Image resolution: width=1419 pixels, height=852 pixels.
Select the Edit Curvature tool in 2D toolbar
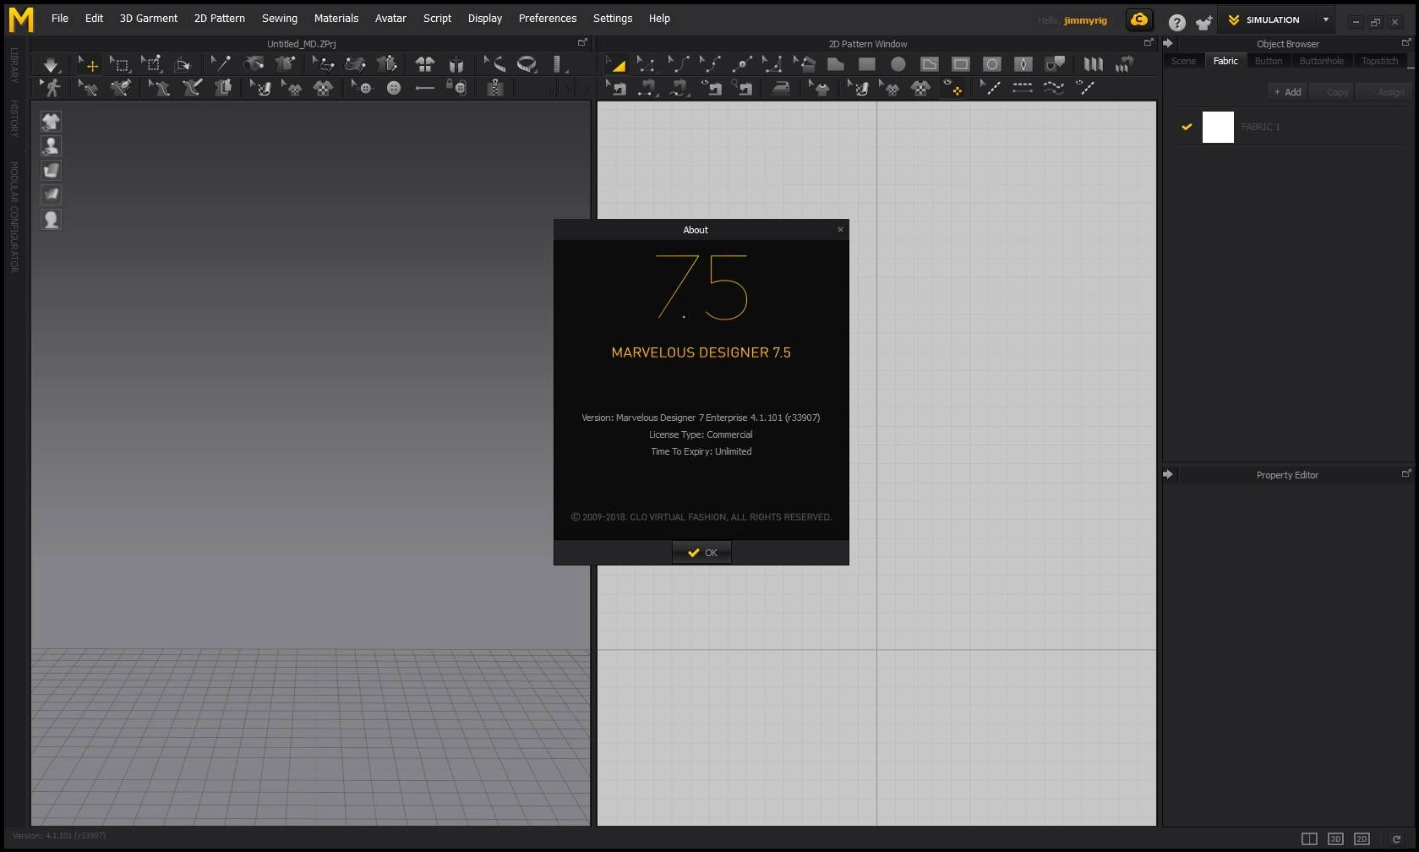pos(678,64)
